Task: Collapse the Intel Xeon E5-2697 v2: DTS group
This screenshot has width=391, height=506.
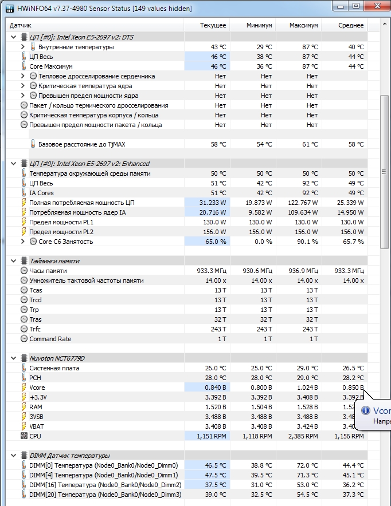Action: coord(14,37)
